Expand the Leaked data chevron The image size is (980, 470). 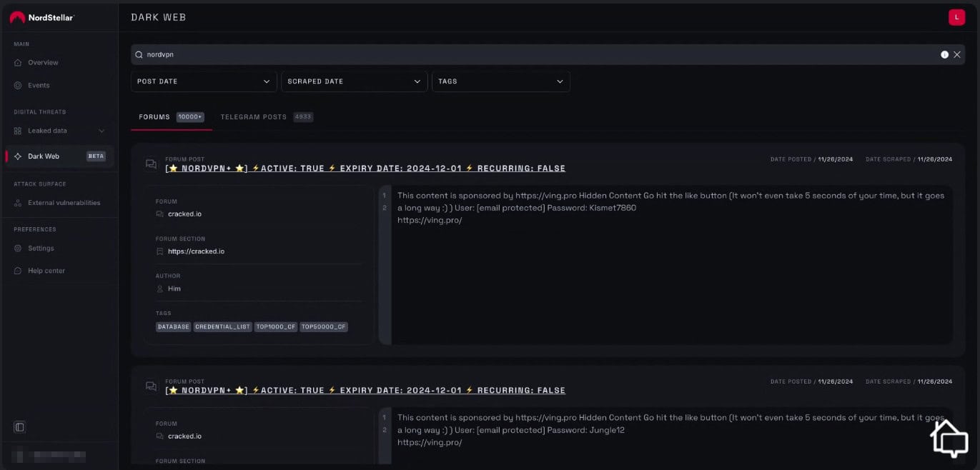click(102, 131)
